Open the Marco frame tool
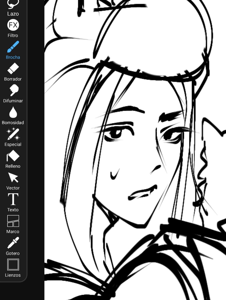The width and height of the screenshot is (226, 300). coord(13,224)
